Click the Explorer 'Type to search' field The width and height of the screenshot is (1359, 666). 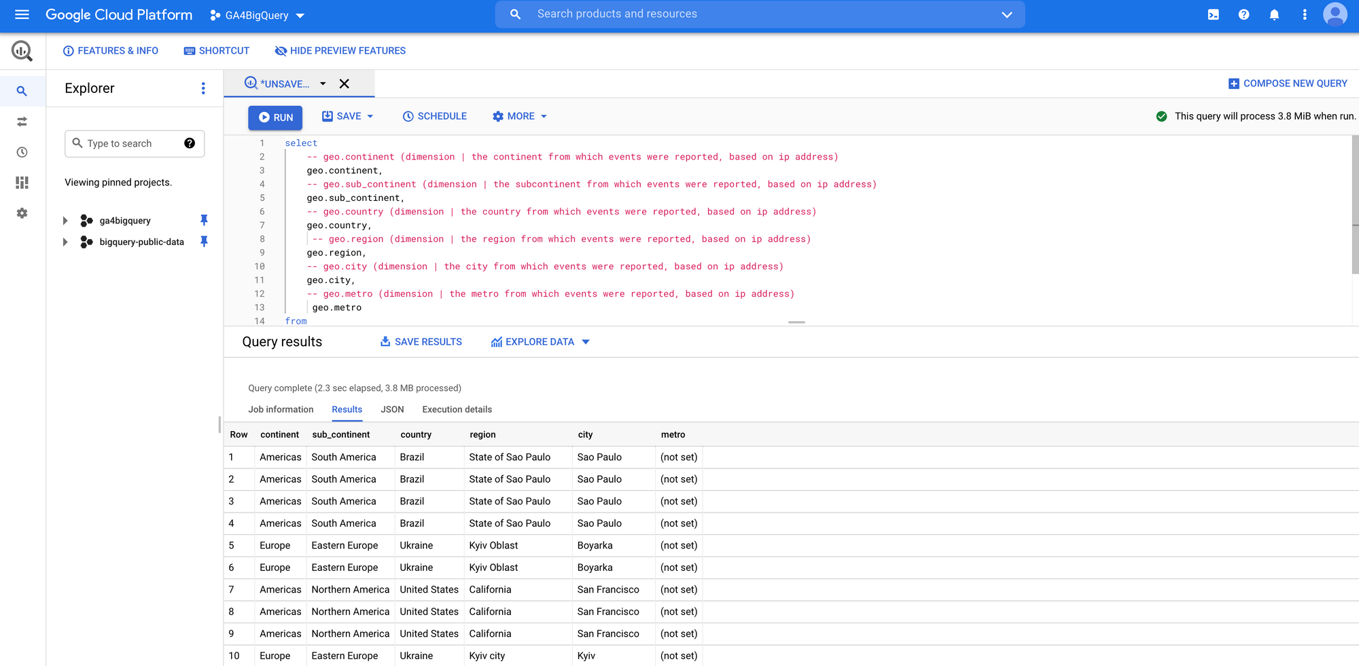click(135, 143)
